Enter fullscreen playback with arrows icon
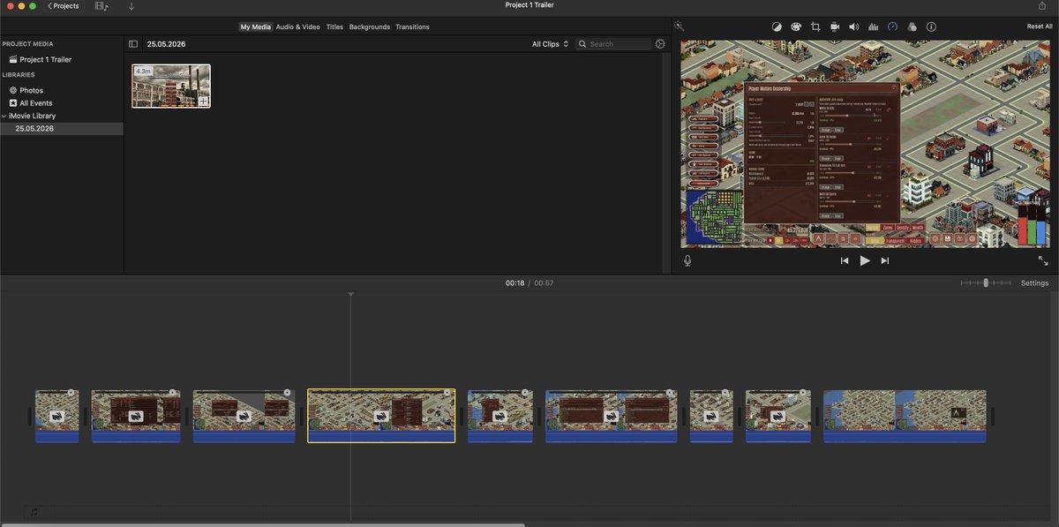The height and width of the screenshot is (527, 1059). click(1043, 260)
